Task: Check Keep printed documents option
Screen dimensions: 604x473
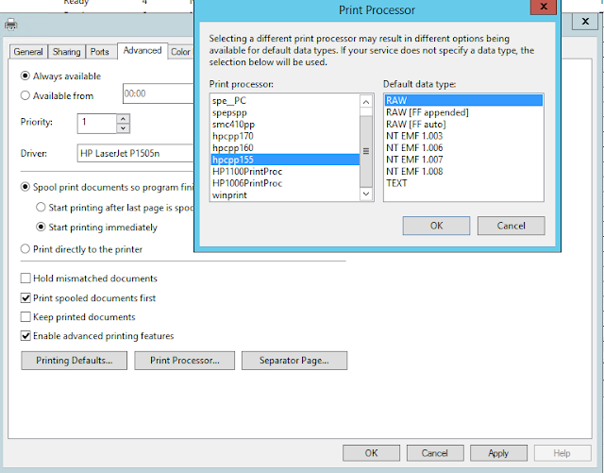Action: 25,317
